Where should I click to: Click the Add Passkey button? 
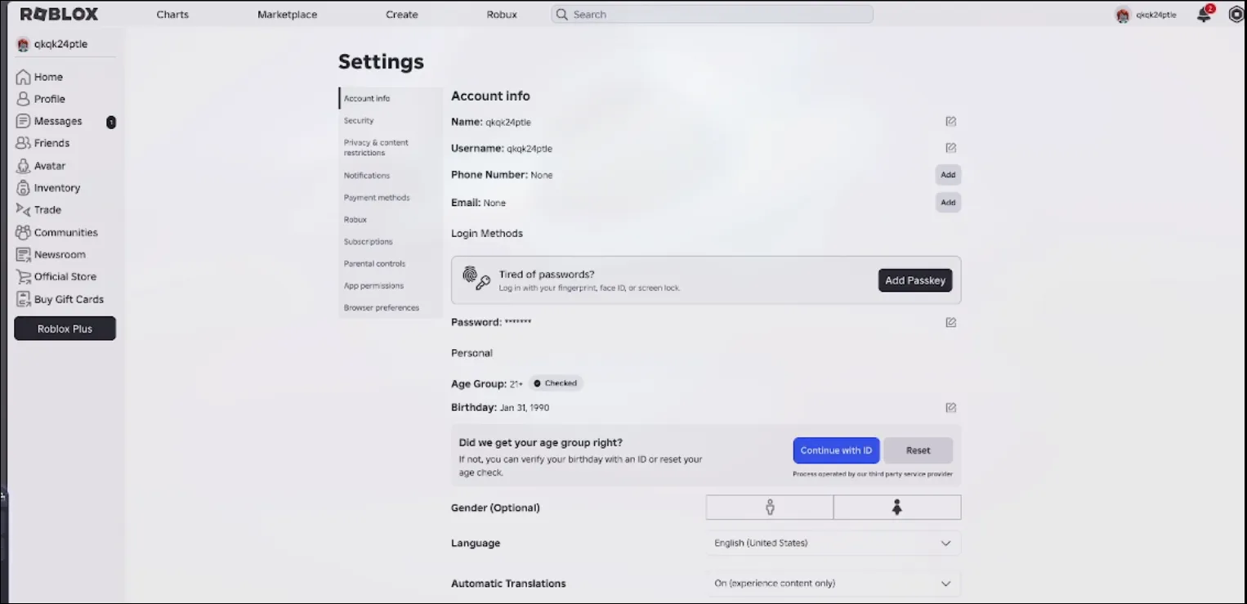(915, 280)
